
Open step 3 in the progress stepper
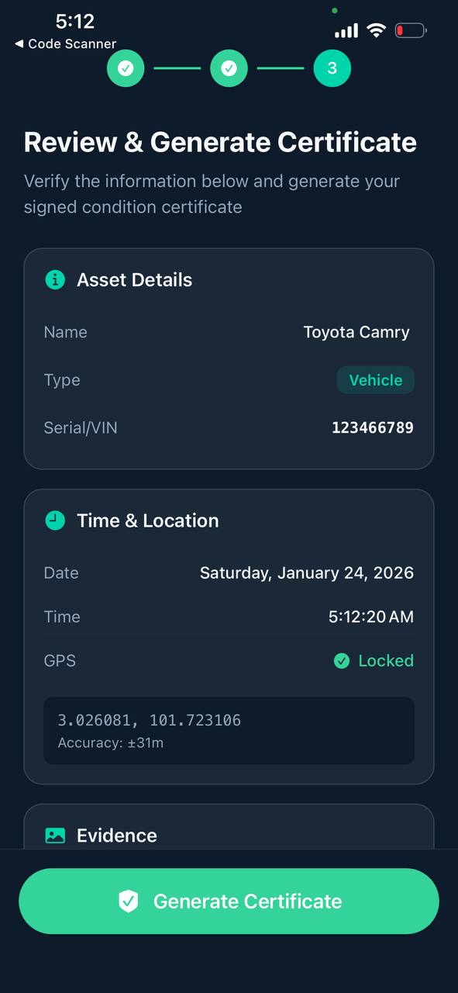[x=332, y=68]
